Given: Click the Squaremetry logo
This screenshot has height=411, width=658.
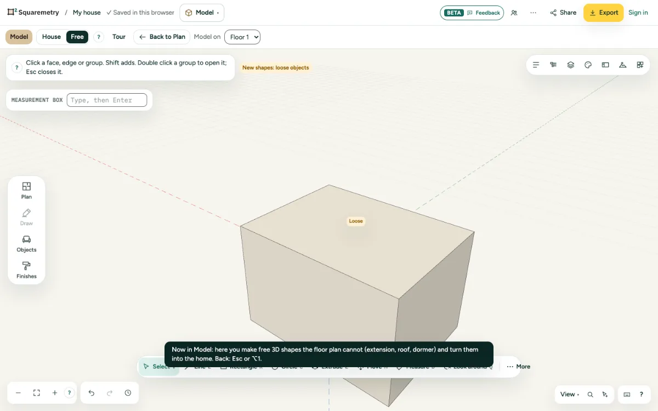Looking at the screenshot, I should (x=32, y=12).
